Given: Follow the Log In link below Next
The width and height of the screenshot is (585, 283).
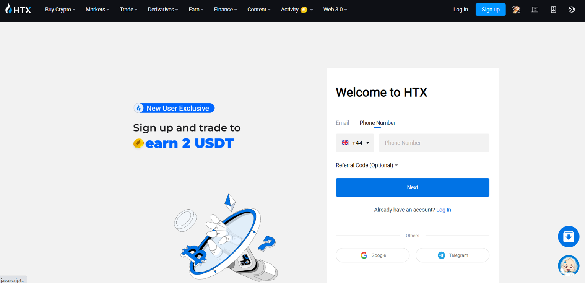Looking at the screenshot, I should [x=444, y=210].
